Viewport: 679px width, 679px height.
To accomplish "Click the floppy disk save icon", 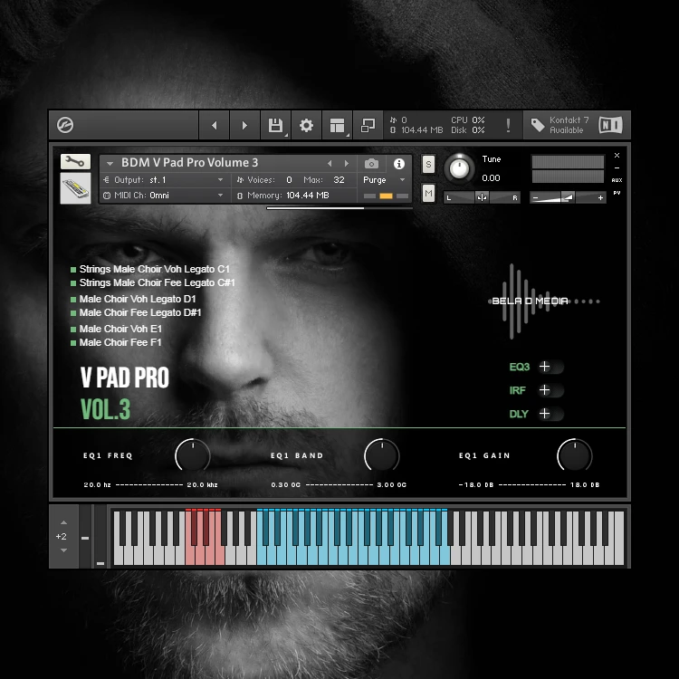I will point(275,125).
